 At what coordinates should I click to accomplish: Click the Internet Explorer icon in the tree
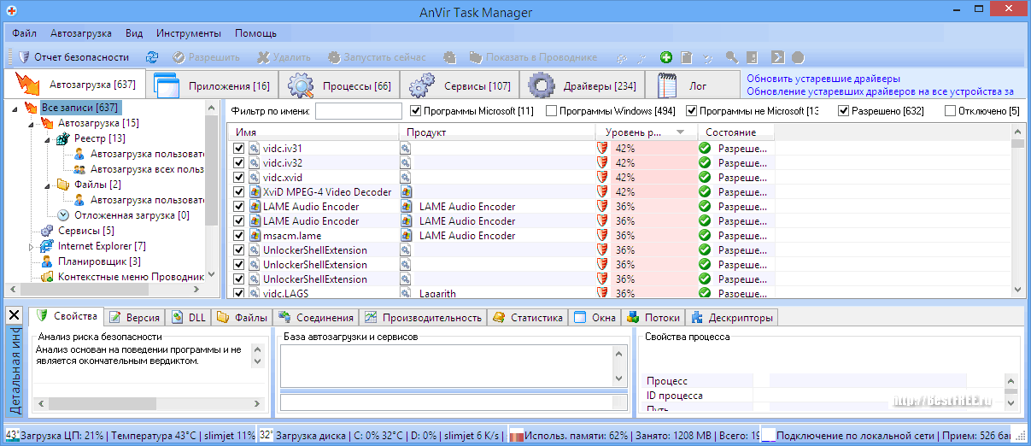[46, 246]
